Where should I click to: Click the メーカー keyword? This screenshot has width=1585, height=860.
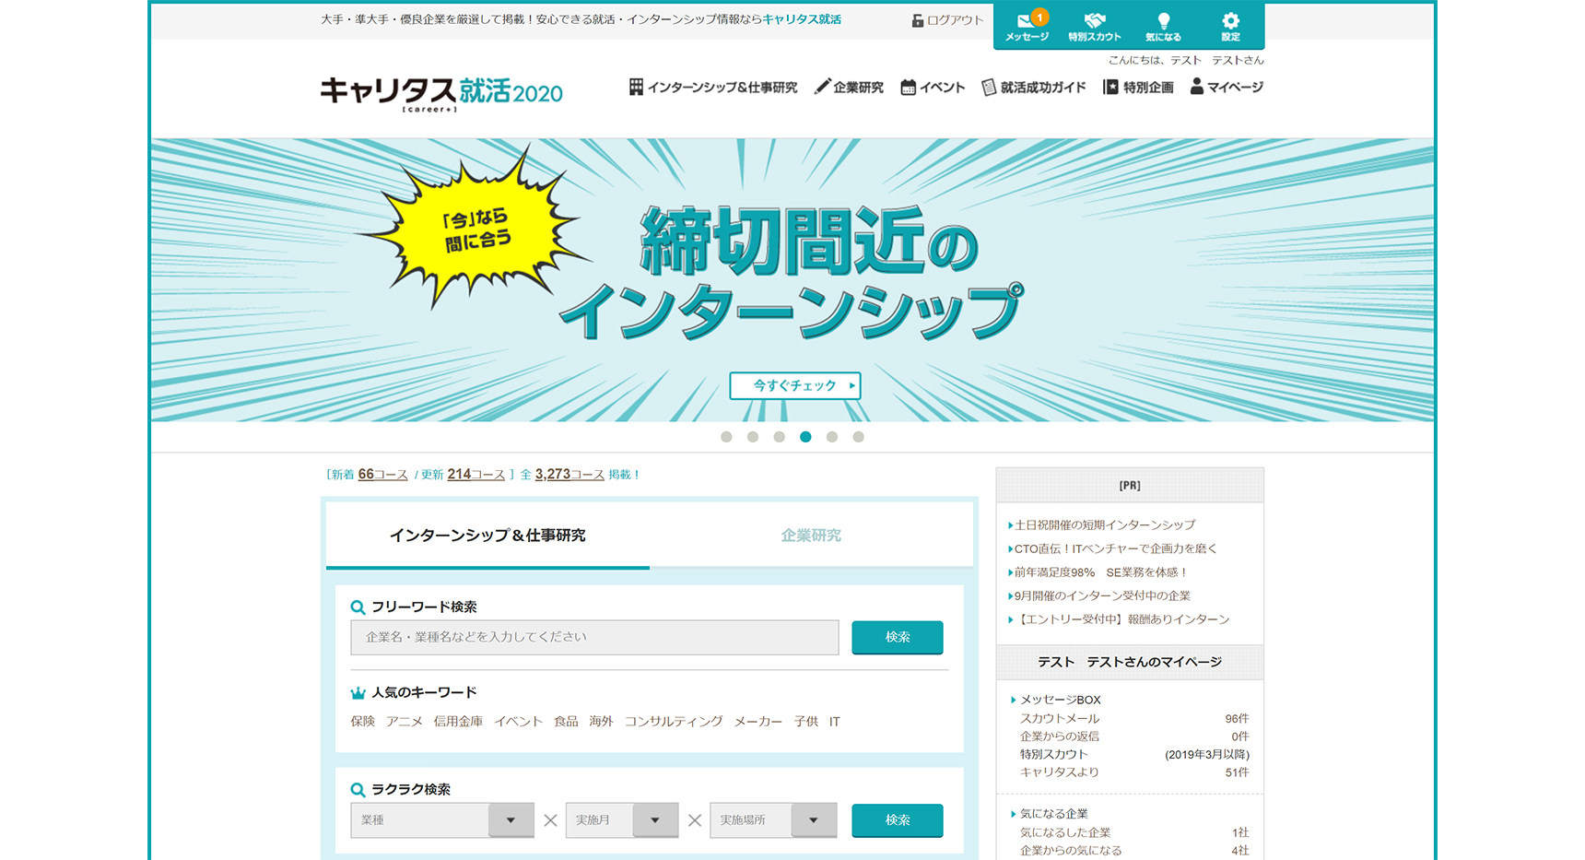click(758, 722)
